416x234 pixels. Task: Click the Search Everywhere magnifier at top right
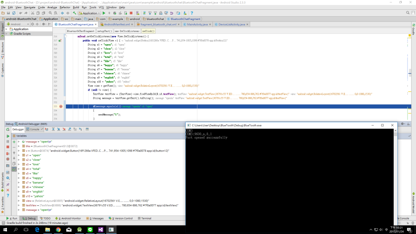[x=408, y=13]
